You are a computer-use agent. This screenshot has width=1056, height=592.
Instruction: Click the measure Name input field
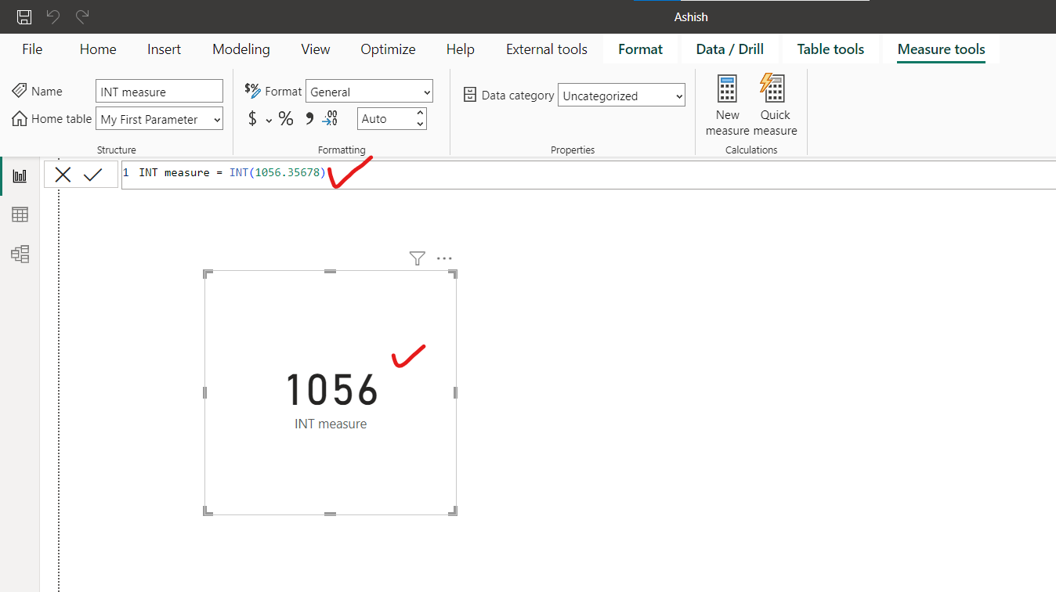[x=159, y=92]
